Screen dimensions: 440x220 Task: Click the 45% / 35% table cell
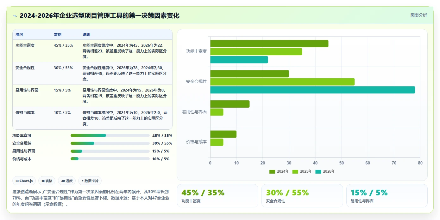63,45
